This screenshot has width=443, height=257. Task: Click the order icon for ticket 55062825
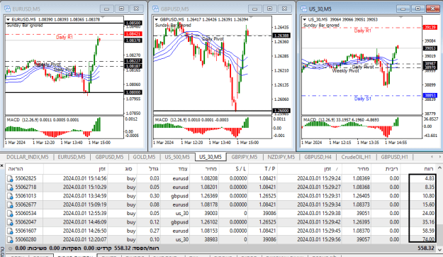coord(10,179)
